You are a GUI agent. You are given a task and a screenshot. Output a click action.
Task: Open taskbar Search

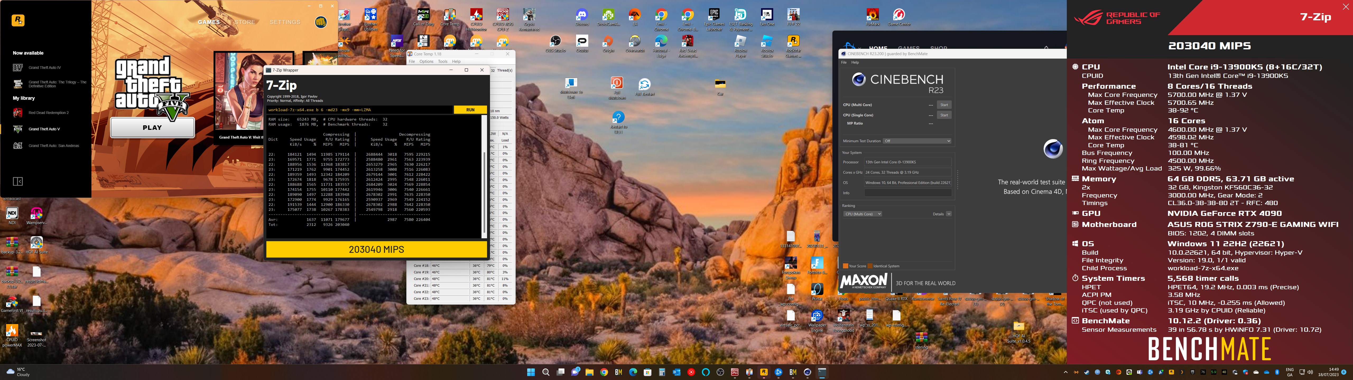pos(546,372)
